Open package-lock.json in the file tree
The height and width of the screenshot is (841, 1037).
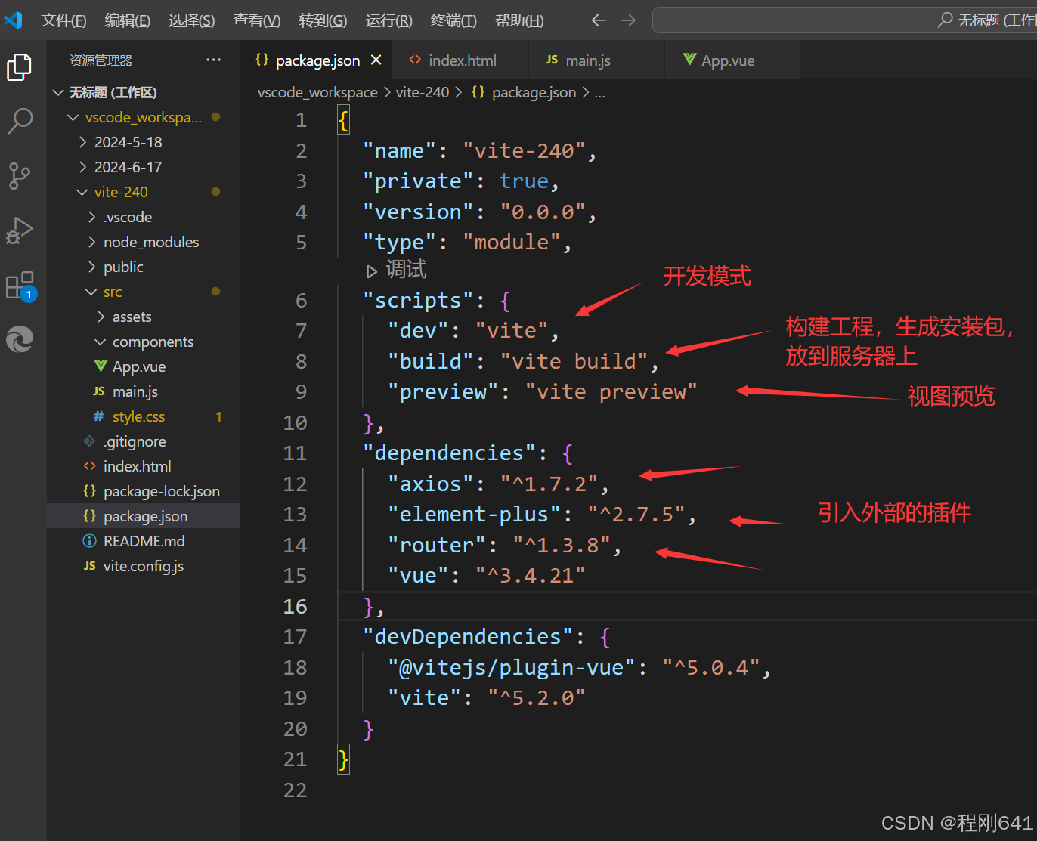[144, 491]
